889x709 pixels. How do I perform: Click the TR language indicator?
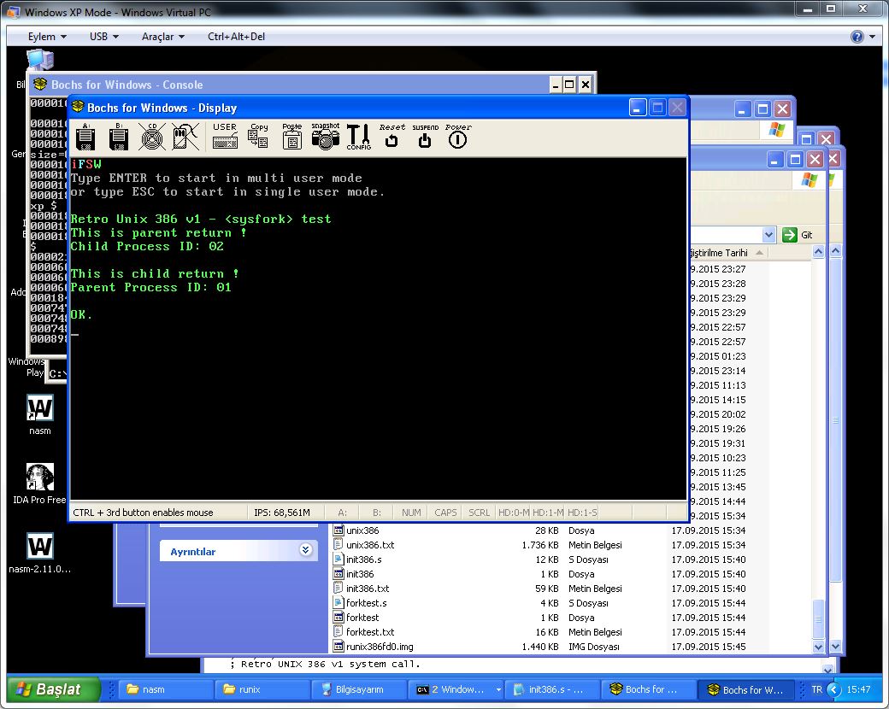816,689
